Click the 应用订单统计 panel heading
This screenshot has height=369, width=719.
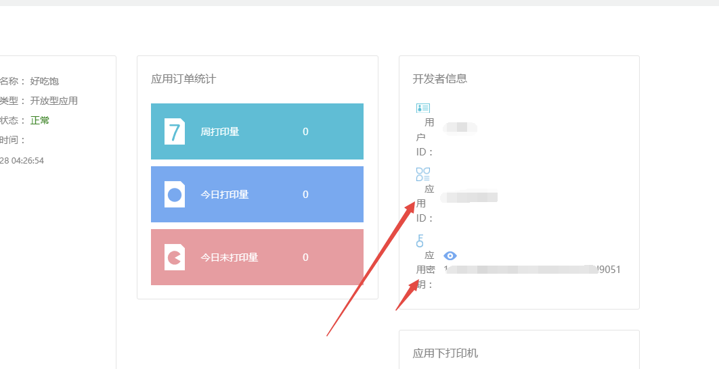point(183,78)
